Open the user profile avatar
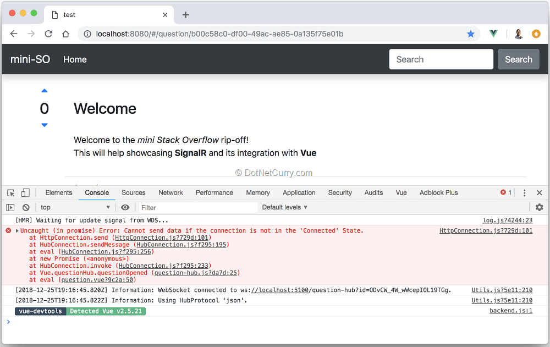This screenshot has width=550, height=347. tap(519, 34)
